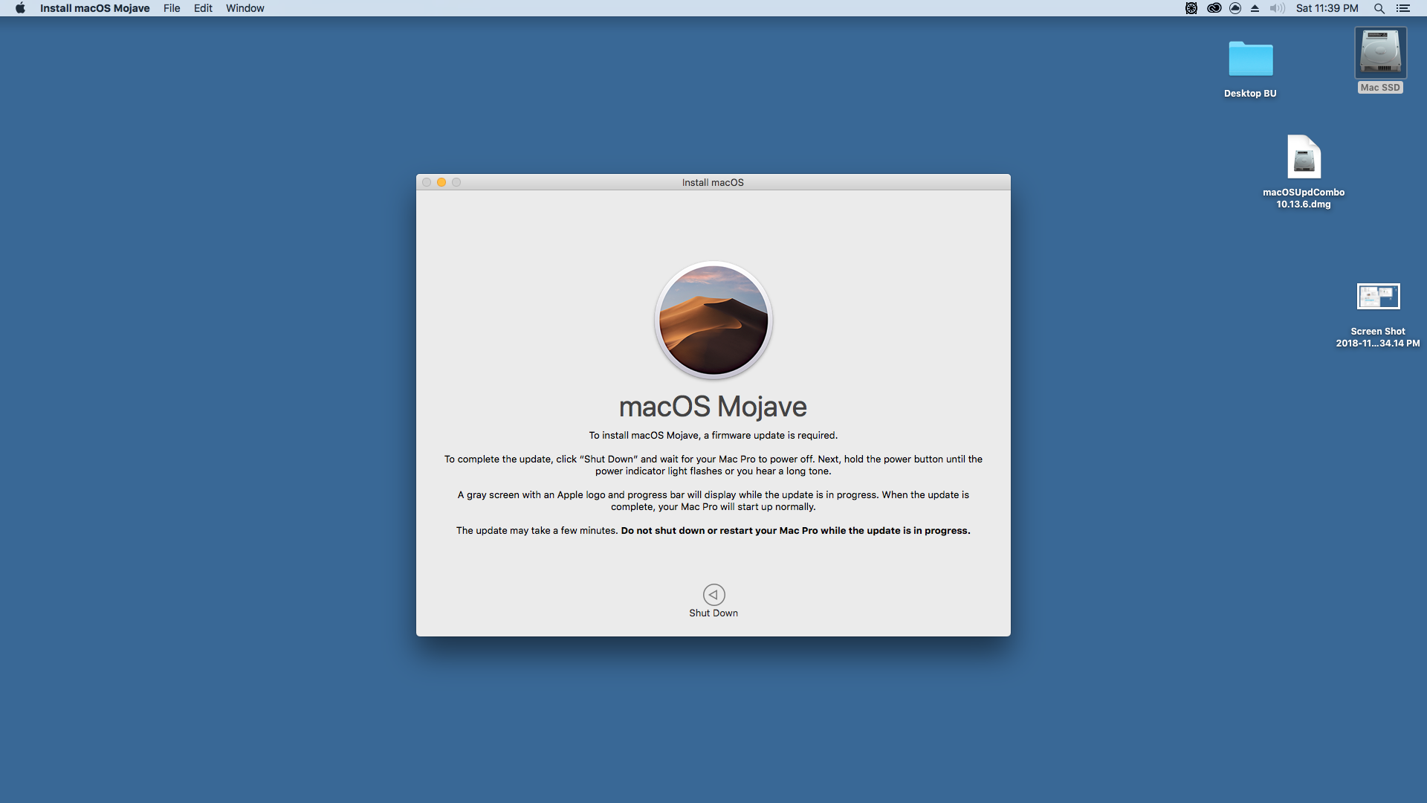Click the cloud backup status icon
This screenshot has height=803, width=1427.
(x=1235, y=8)
